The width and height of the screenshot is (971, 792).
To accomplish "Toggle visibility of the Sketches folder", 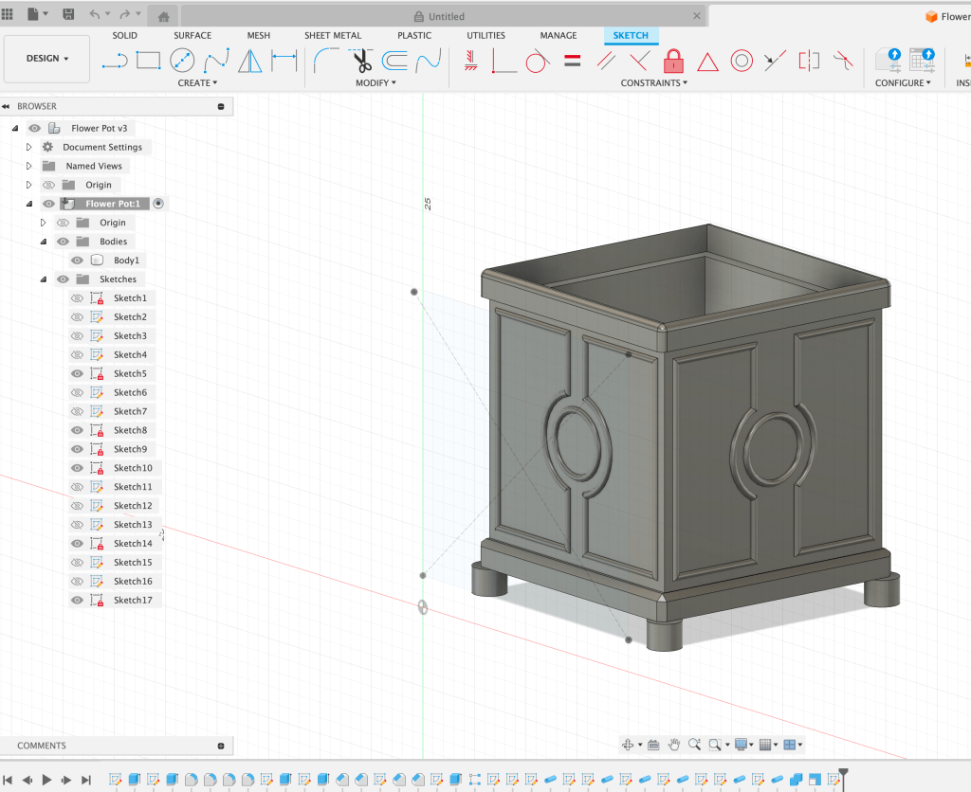I will point(63,279).
